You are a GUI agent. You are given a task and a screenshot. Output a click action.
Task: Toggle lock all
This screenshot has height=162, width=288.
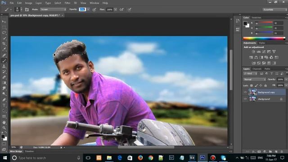(x=265, y=85)
